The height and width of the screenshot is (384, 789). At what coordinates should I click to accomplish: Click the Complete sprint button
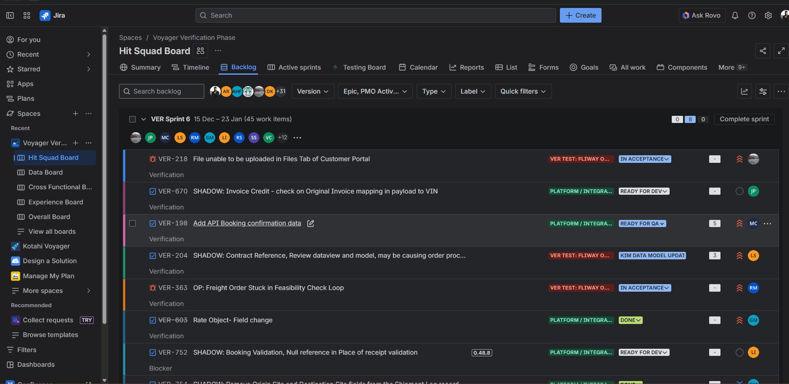pos(744,119)
